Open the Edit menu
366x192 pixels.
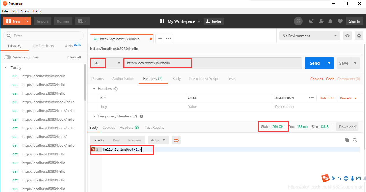click(x=14, y=11)
